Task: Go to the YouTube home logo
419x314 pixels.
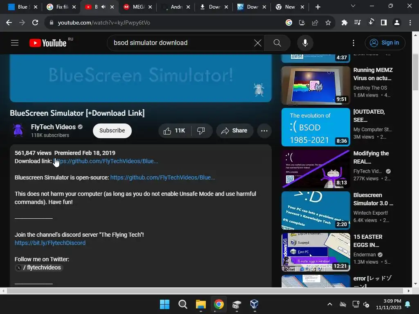Action: pyautogui.click(x=48, y=43)
